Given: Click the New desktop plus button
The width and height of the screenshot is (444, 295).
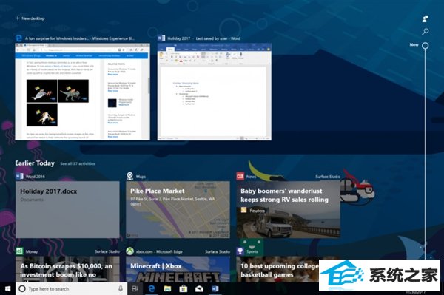Looking at the screenshot, I should click(30, 18).
